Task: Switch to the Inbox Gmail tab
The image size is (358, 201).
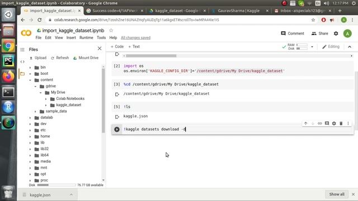Action: pyautogui.click(x=303, y=11)
